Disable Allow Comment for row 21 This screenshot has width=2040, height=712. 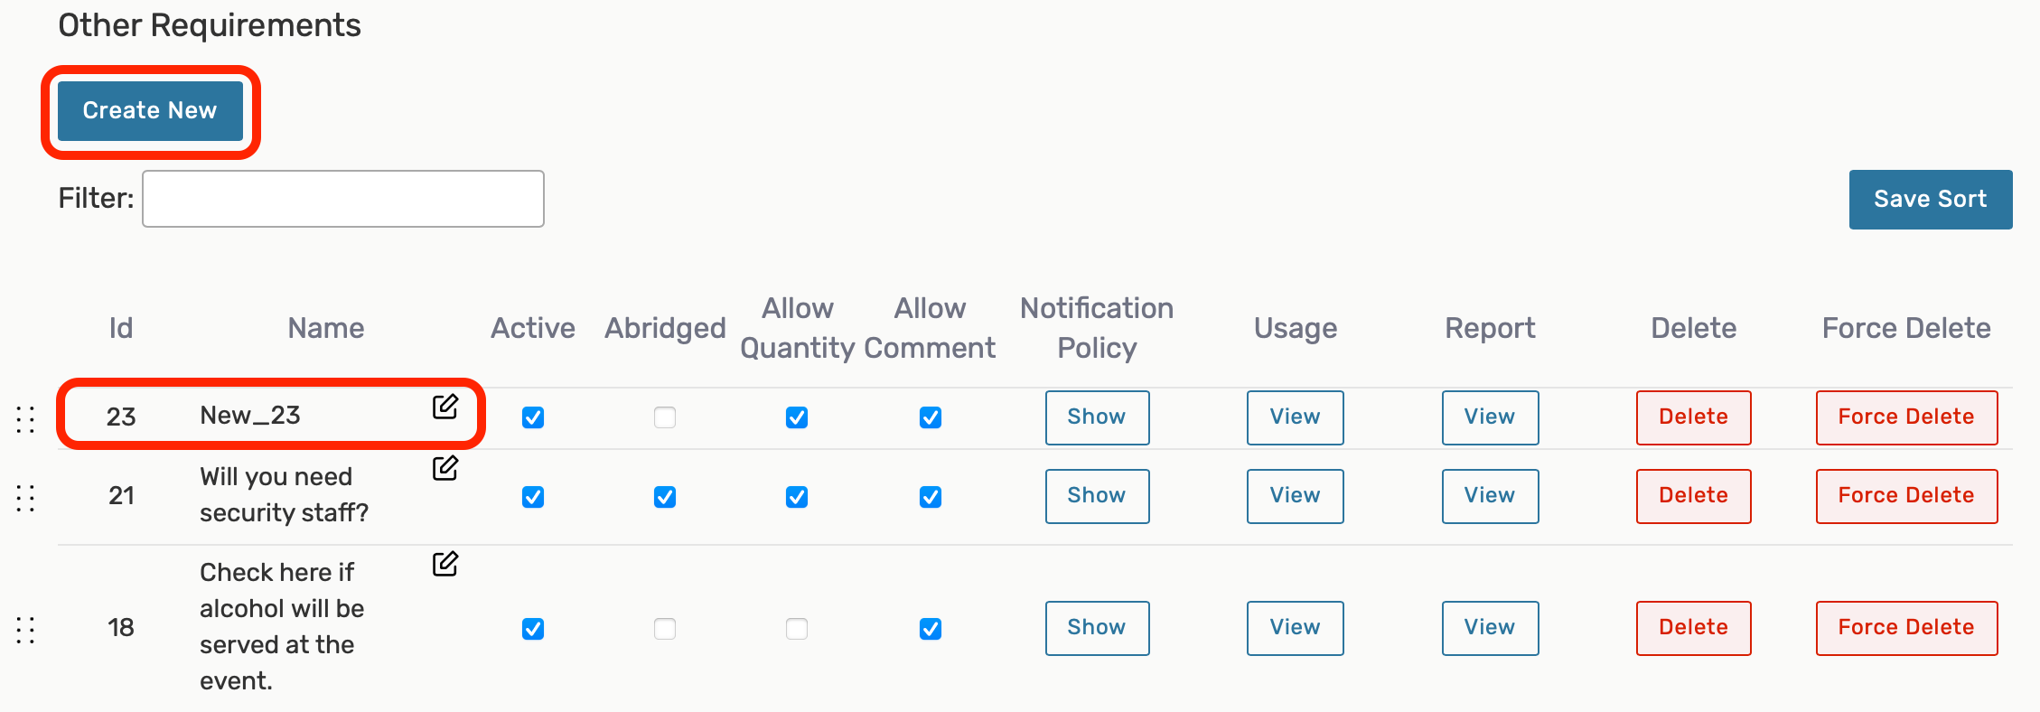[931, 497]
